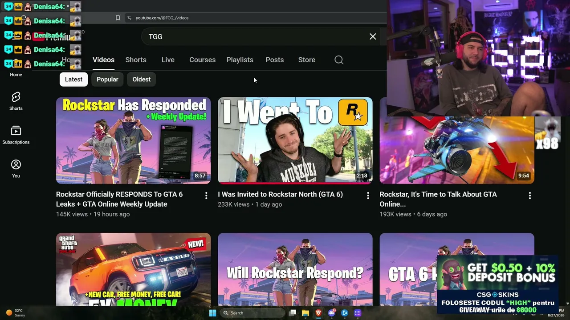Open the channel Store tab

[307, 60]
